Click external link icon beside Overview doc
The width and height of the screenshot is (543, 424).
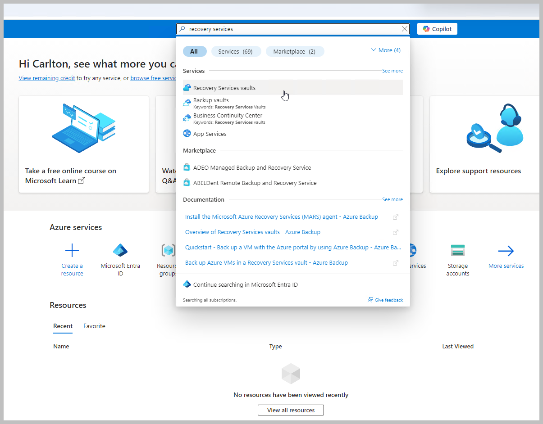click(396, 232)
